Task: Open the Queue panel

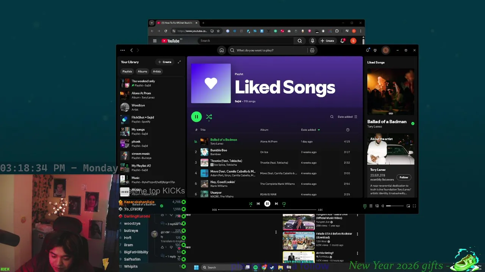Action: click(x=371, y=206)
